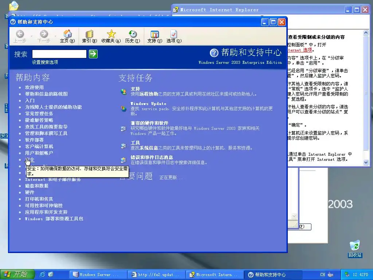This screenshot has width=373, height=280.
Task: Open Windows 部署和资源工具包 topic
Action: click(54, 219)
